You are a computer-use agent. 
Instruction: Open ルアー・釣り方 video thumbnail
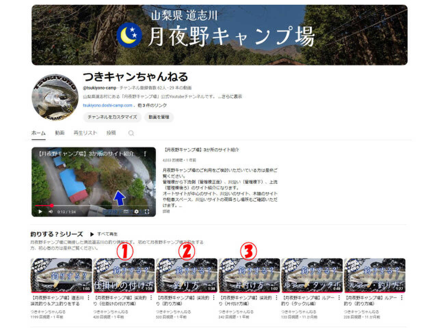coord(375,275)
